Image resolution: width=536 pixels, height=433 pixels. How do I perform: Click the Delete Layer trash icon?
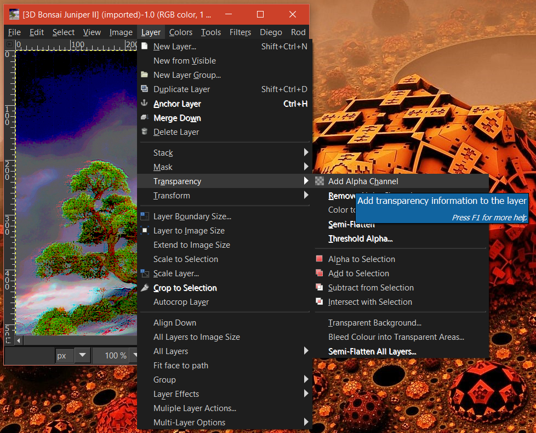point(145,132)
